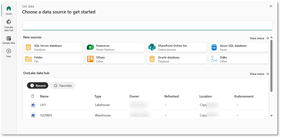Viewport: 281px width, 138px height.
Task: Click the LH1 lakehouse row icon
Action: 33,105
